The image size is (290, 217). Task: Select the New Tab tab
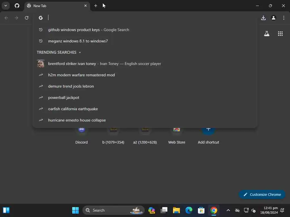coord(57,6)
